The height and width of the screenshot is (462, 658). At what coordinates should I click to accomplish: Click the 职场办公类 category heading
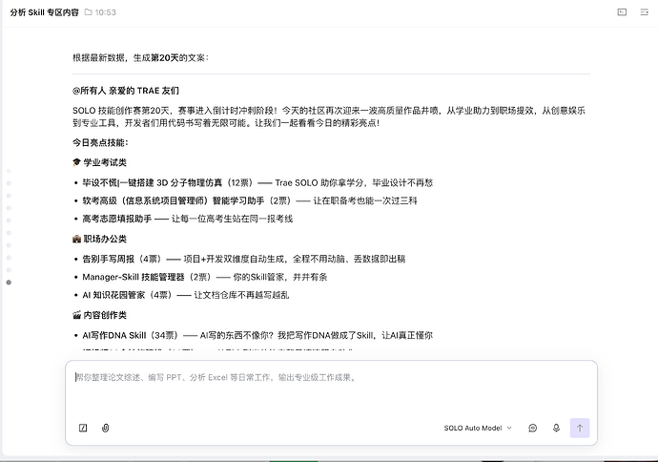(x=105, y=239)
